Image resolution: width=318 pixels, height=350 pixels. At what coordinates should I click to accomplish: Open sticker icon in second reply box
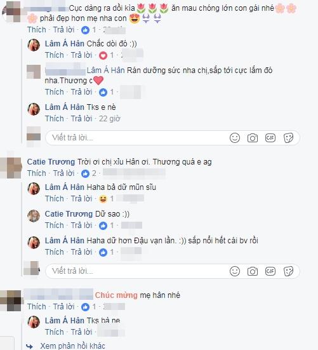click(x=288, y=271)
